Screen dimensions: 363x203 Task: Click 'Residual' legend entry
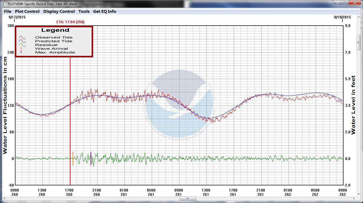point(46,45)
